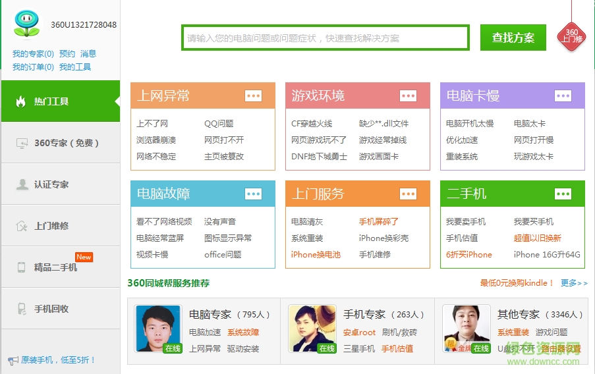Select 电脑经常蓝屏 item
The width and height of the screenshot is (595, 374).
point(160,238)
